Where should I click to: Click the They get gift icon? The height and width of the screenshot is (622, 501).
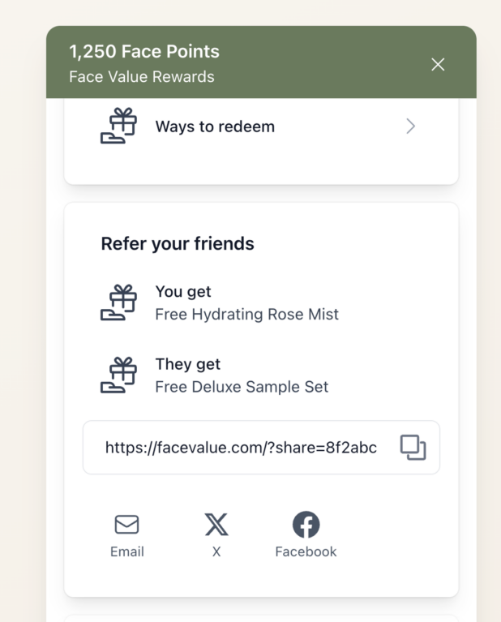[118, 375]
